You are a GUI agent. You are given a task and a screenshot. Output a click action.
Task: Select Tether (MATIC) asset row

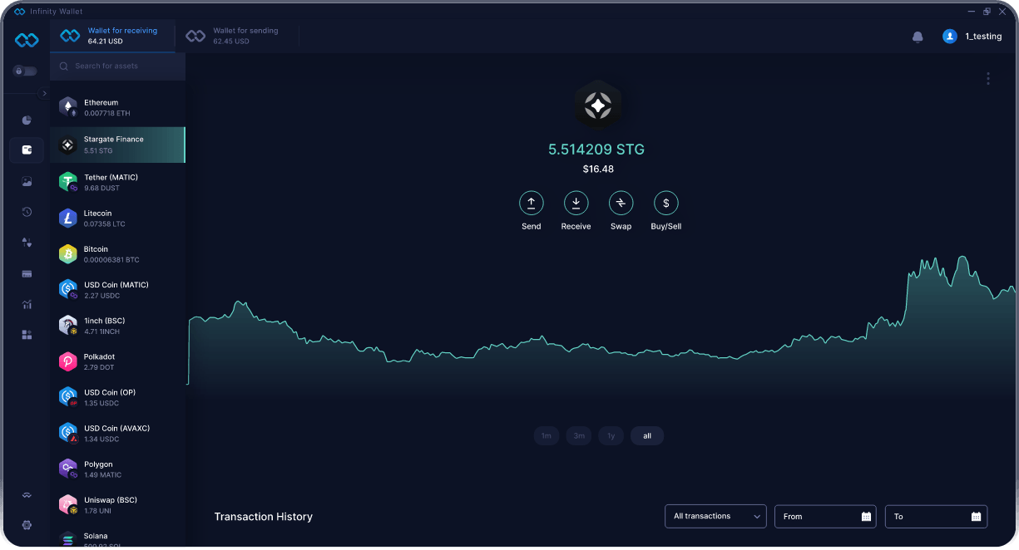click(x=118, y=182)
